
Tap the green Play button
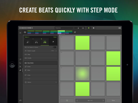click(89, 28)
